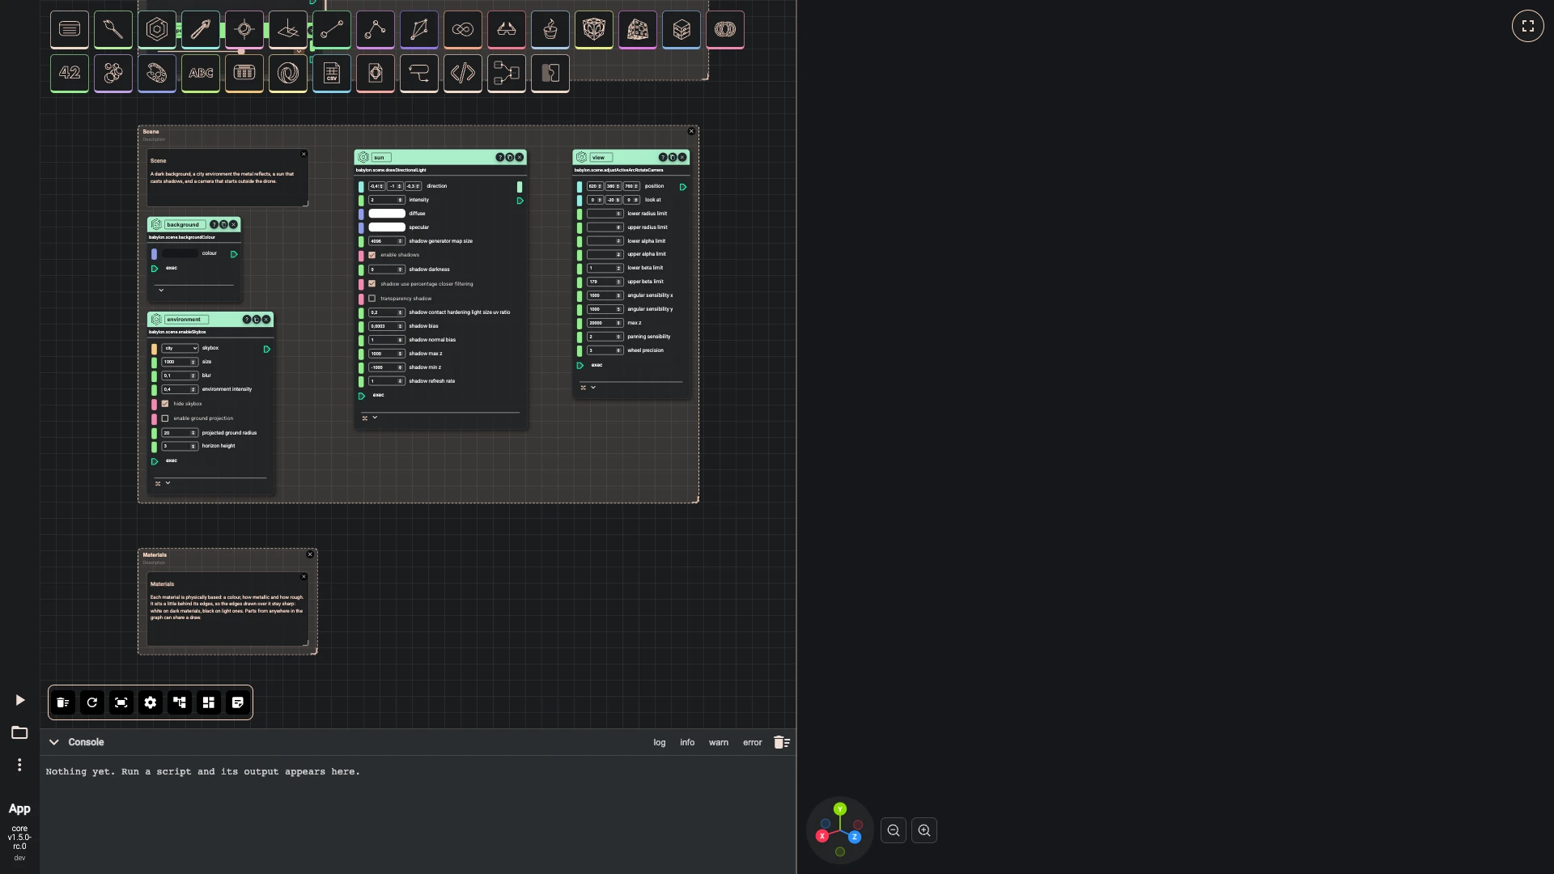
Task: Click the reload arrow in bottom toolbar
Action: pyautogui.click(x=92, y=702)
